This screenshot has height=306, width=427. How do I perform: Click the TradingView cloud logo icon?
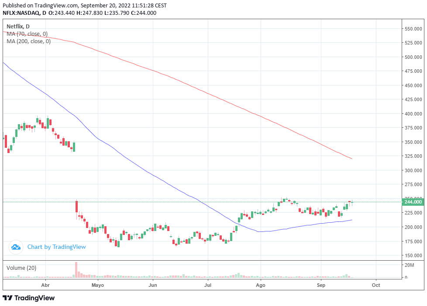tap(16, 247)
